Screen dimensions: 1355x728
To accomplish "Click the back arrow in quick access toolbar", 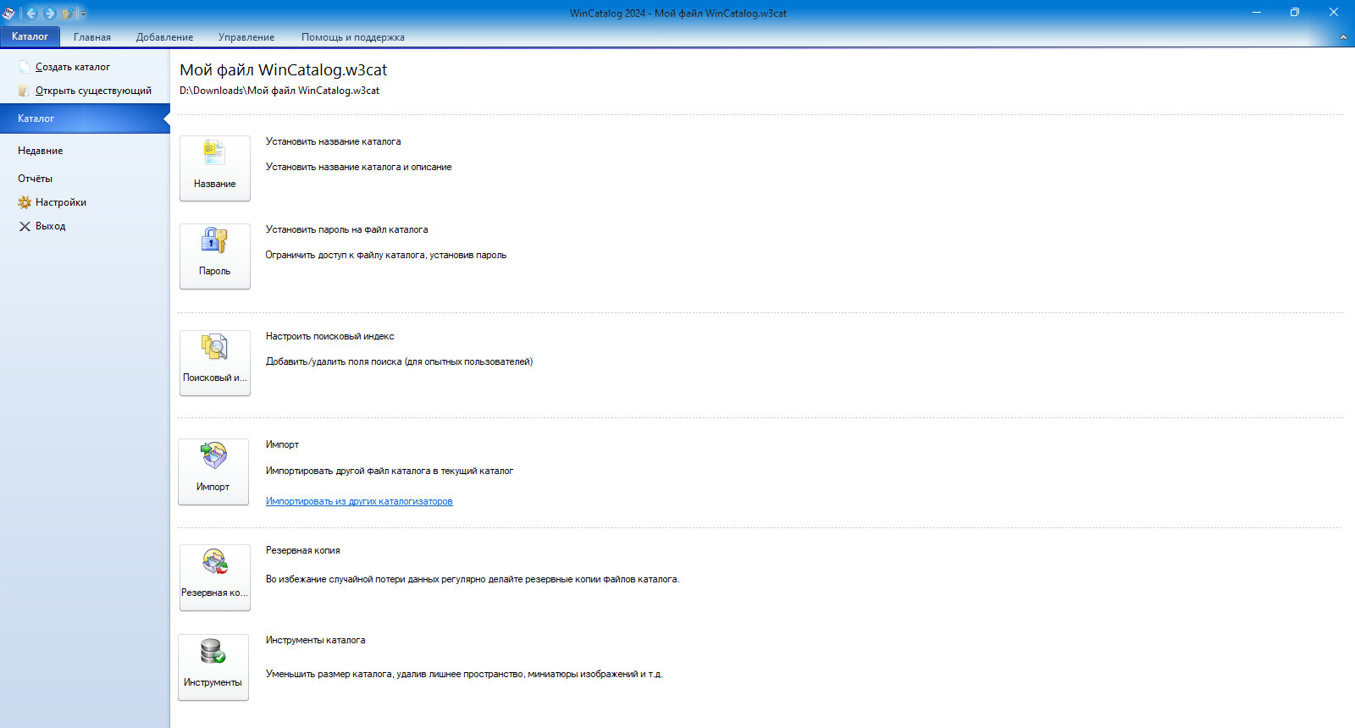I will (x=31, y=13).
